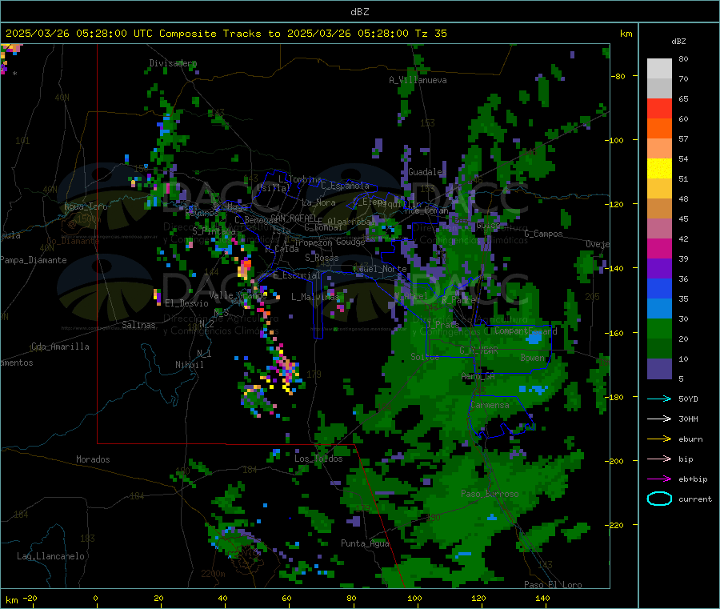The width and height of the screenshot is (720, 609).
Task: Click the C_Campos map label
Action: click(543, 234)
